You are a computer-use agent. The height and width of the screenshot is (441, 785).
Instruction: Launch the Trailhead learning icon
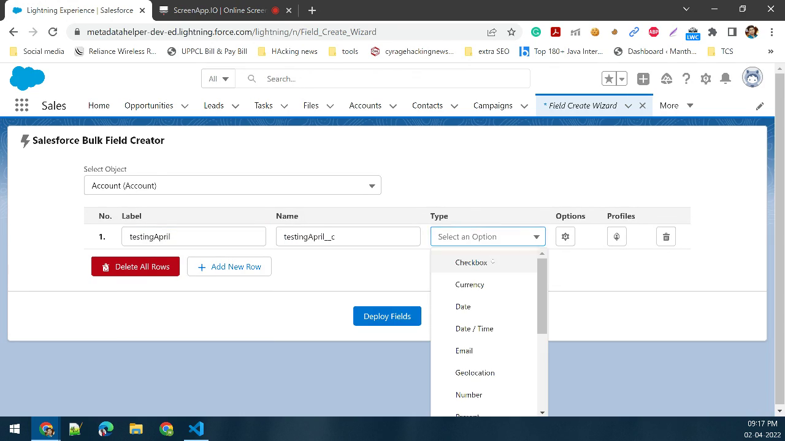tap(665, 78)
